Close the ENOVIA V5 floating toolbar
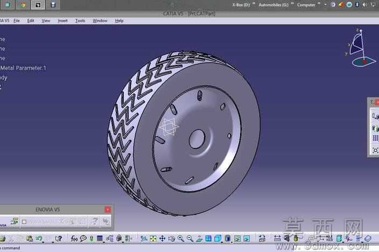This screenshot has height=252, width=379. (x=108, y=210)
